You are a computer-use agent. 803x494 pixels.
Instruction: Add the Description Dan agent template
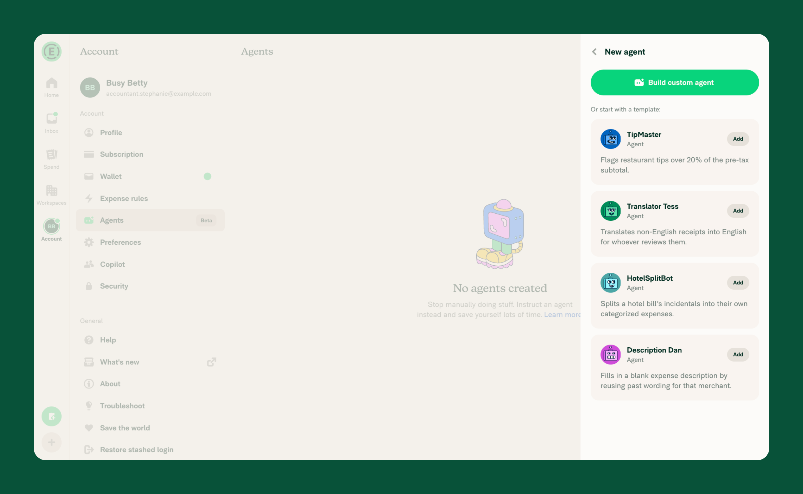(x=738, y=354)
